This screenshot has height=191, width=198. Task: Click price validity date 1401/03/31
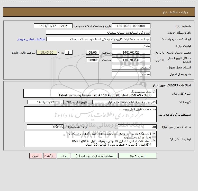131,60
